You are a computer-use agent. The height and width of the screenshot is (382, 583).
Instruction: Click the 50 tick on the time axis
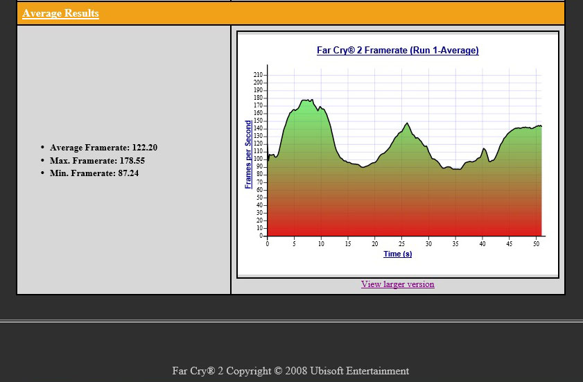coord(536,244)
